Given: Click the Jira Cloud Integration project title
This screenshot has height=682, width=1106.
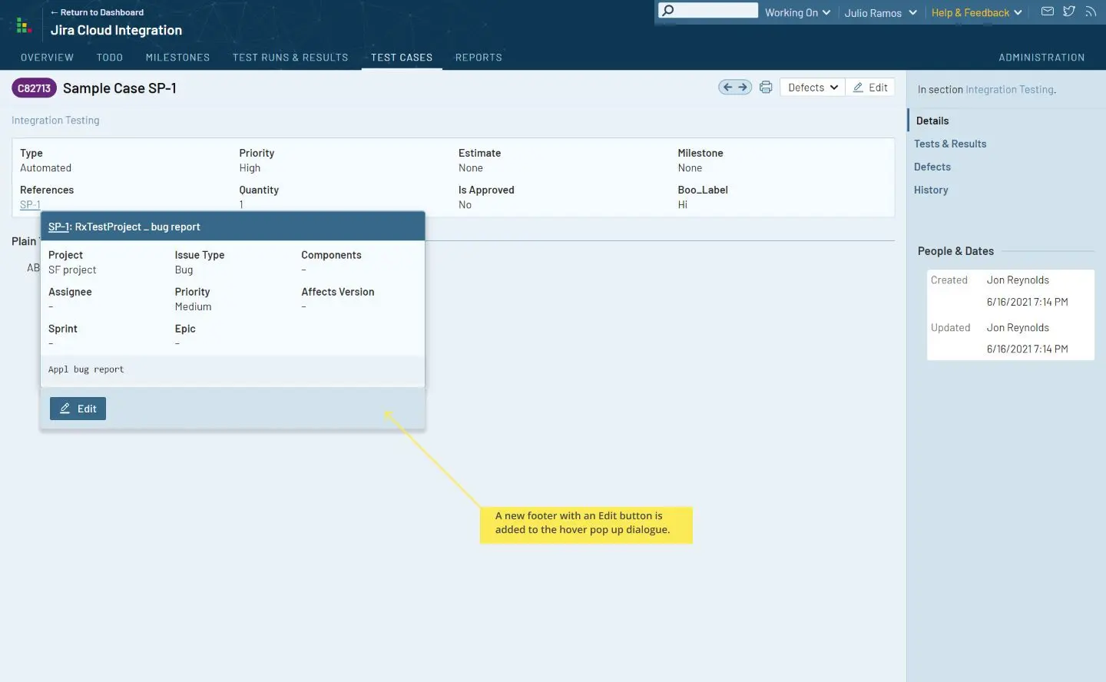Looking at the screenshot, I should point(116,31).
